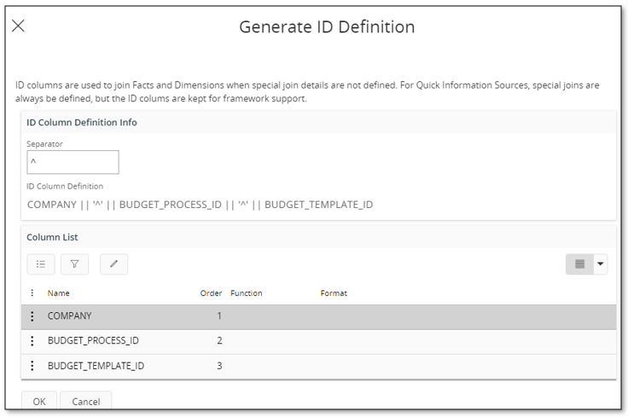Open header row three-dot menu

[x=32, y=293]
